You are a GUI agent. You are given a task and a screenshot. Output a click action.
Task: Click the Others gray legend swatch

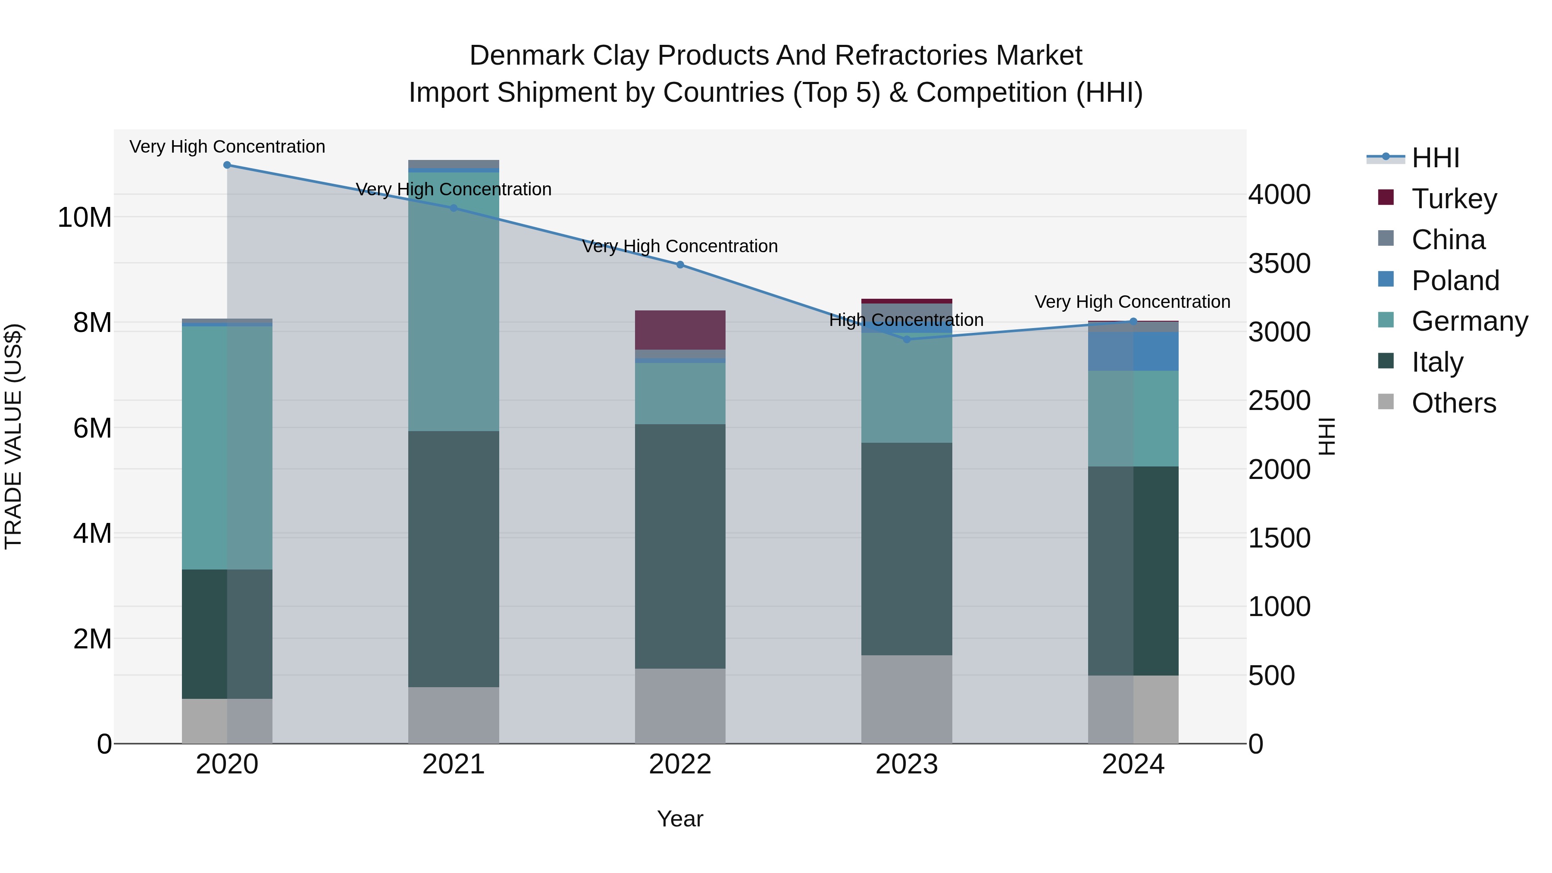point(1386,401)
